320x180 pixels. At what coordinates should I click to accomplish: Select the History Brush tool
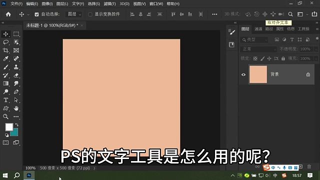point(5,75)
